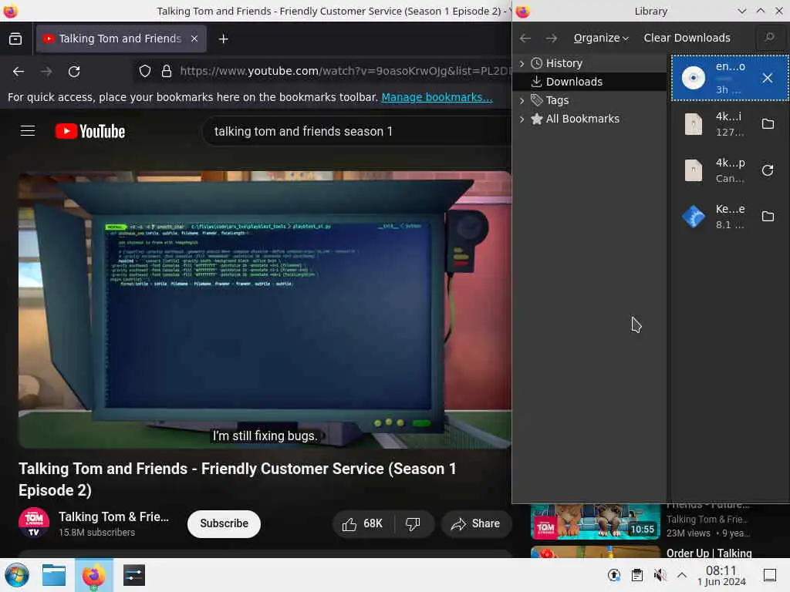
Task: Like the video with 68K likes
Action: coord(363,524)
